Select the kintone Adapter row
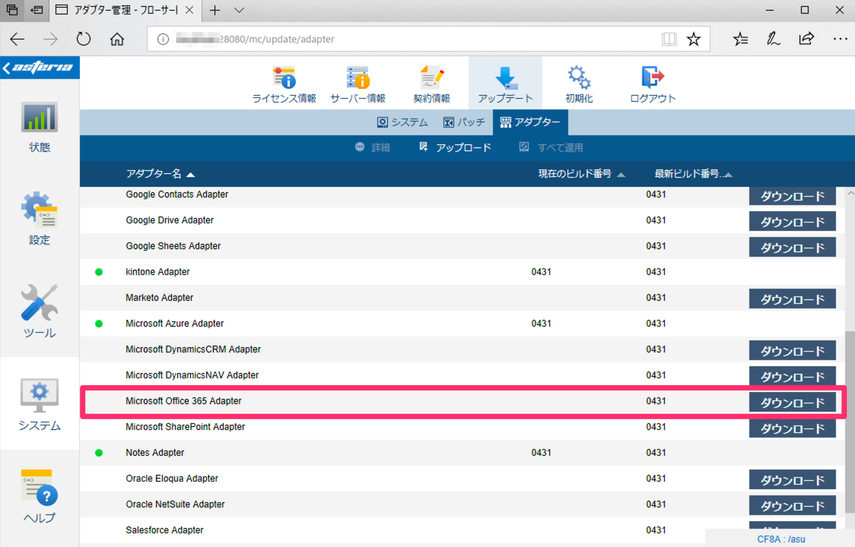 (x=462, y=272)
